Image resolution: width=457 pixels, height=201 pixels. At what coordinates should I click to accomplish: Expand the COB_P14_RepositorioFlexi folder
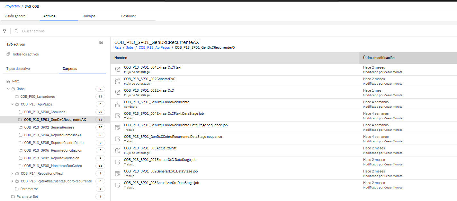point(12,173)
